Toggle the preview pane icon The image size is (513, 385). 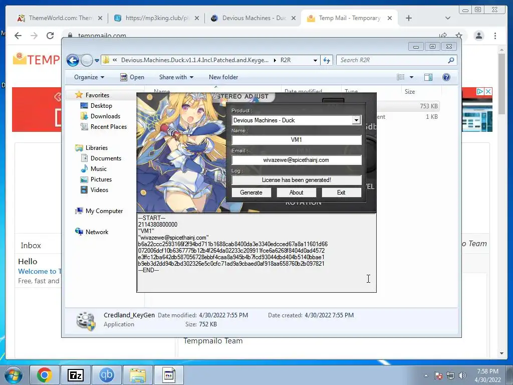428,77
